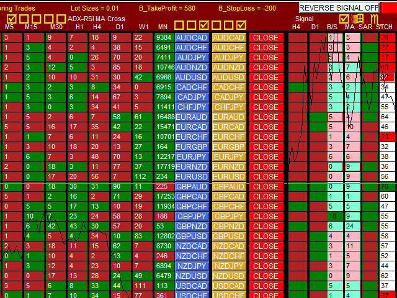Click the blue EURUSD button
This screenshot has height=298, width=397.
(x=192, y=176)
